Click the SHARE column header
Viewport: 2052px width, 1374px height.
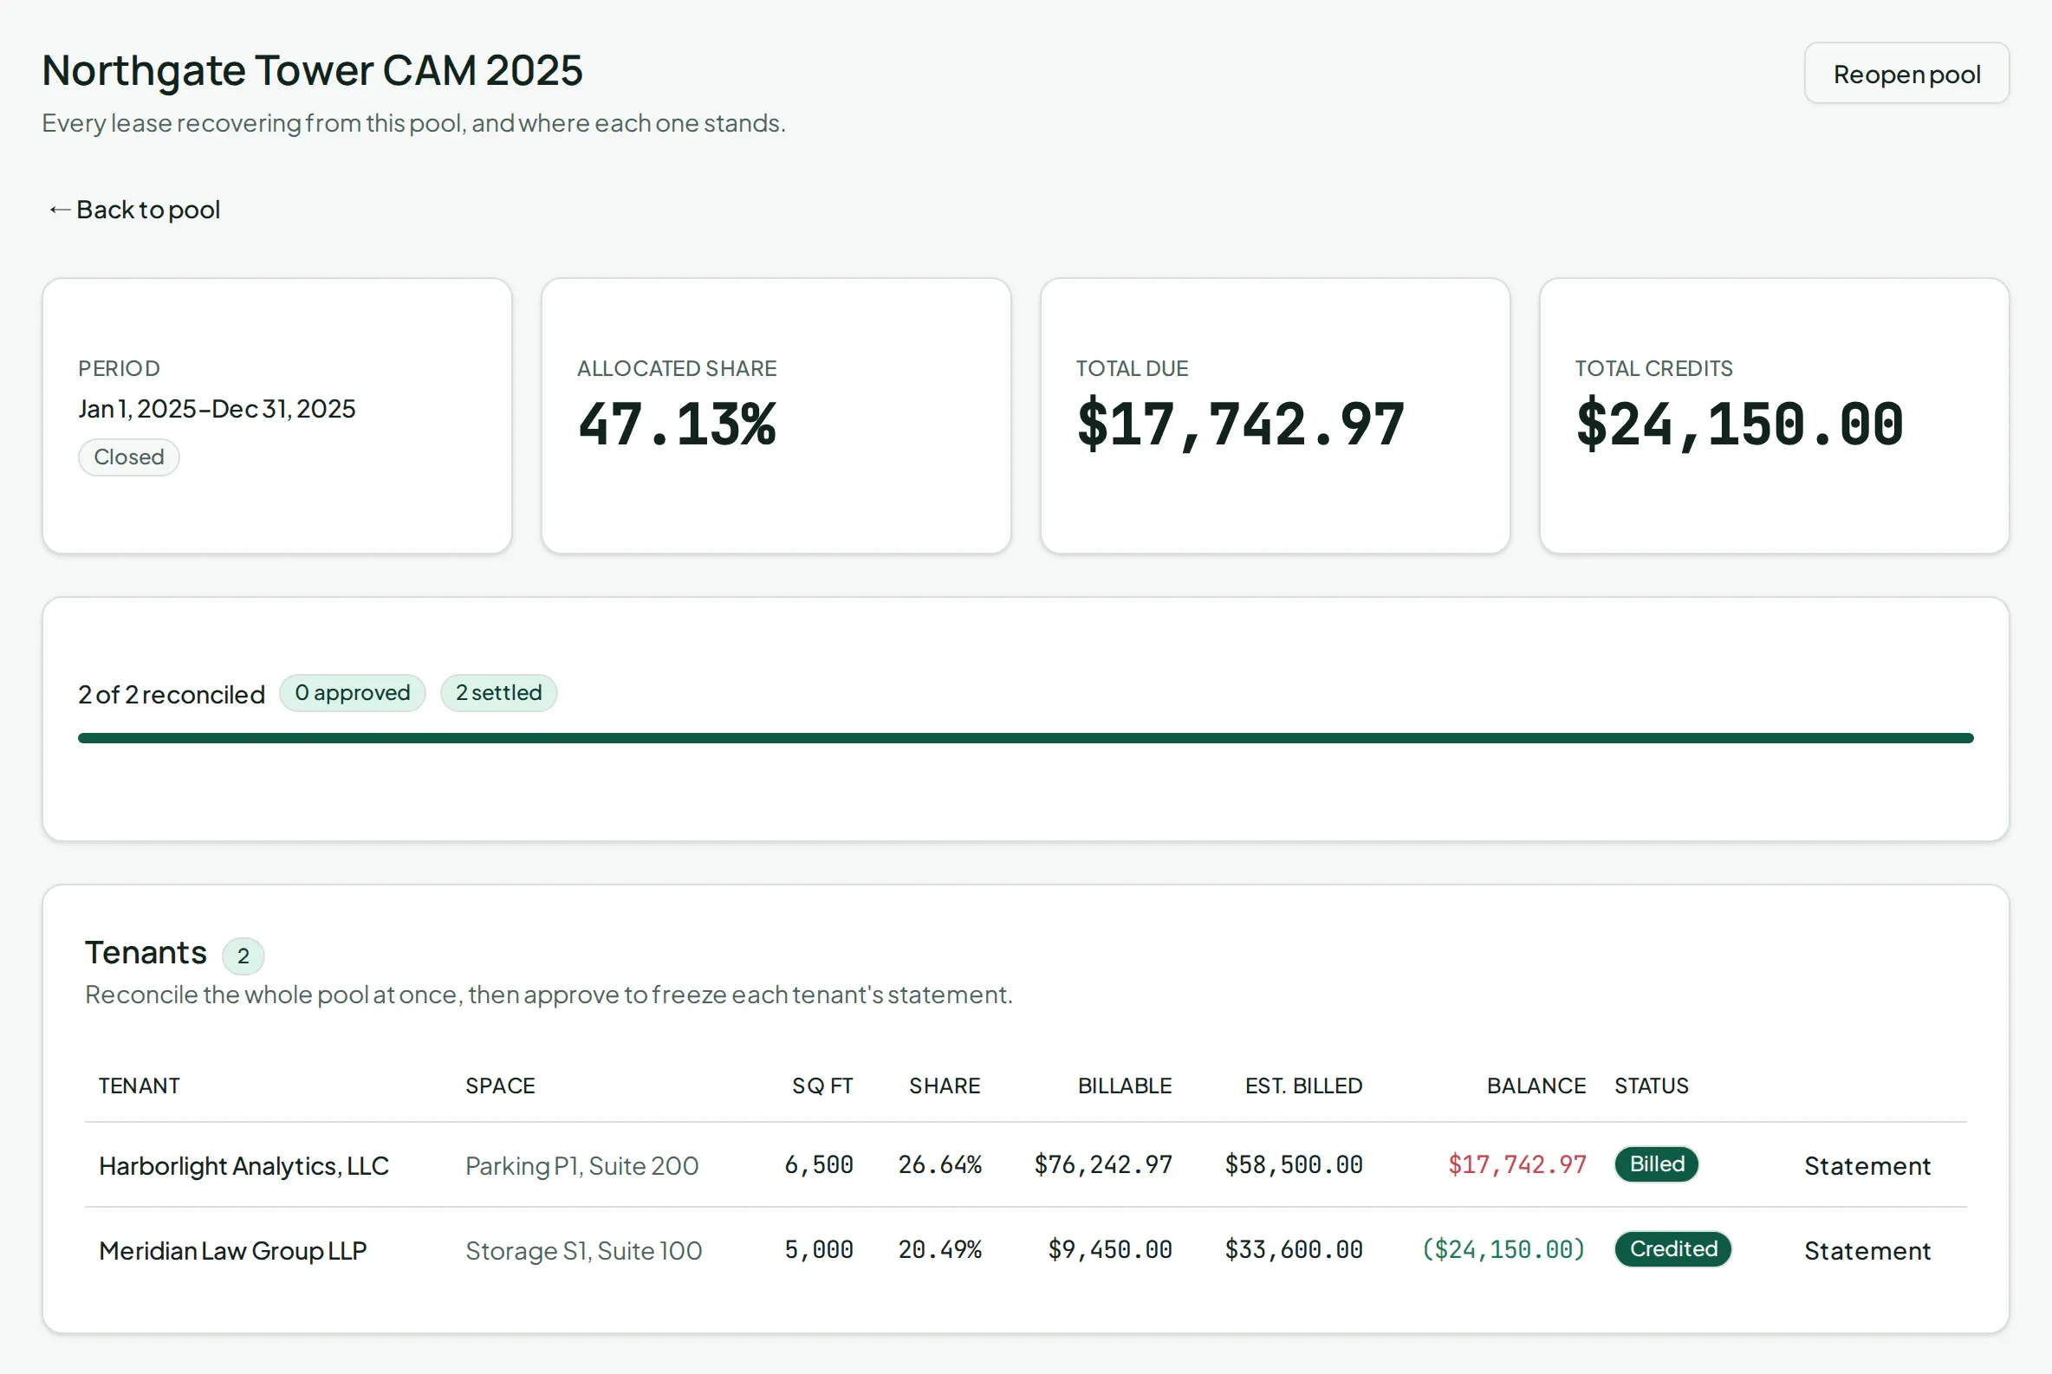tap(944, 1086)
